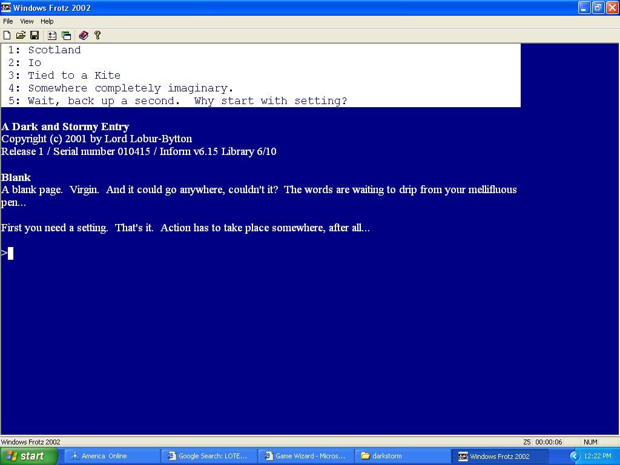Open the View menu
Screen dimensions: 620x465
click(x=27, y=21)
